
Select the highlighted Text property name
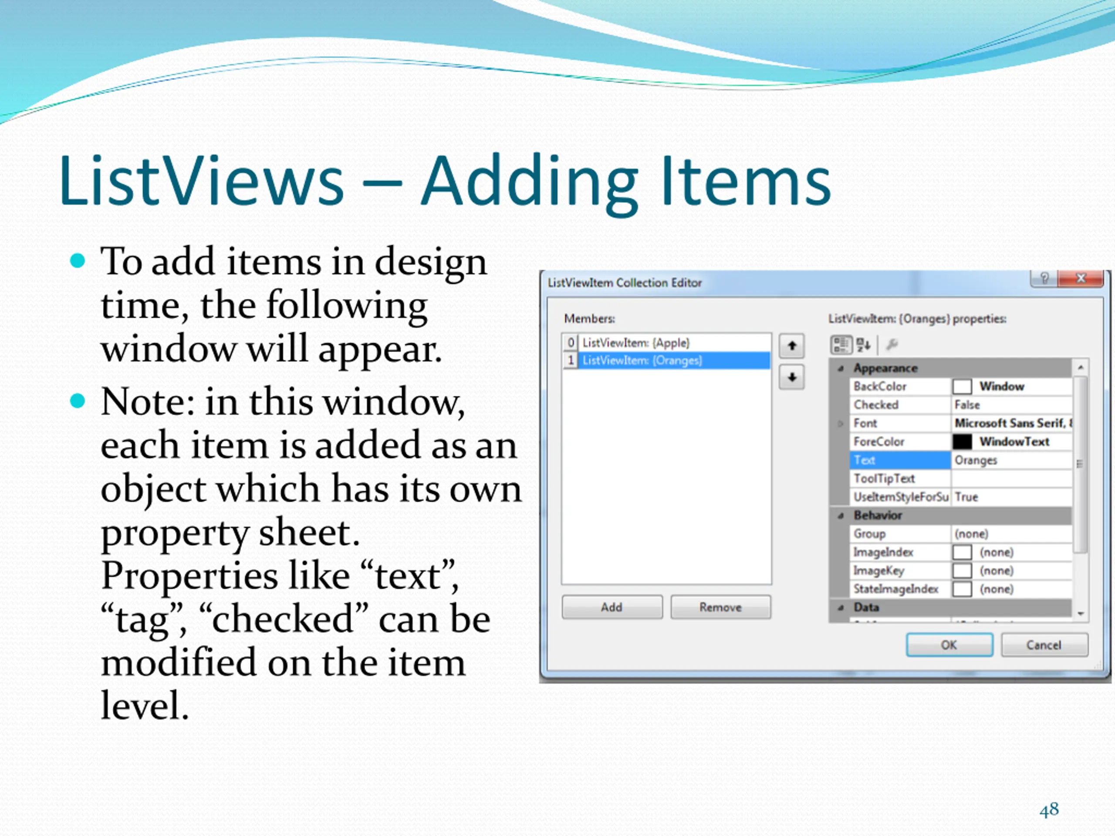pos(900,461)
